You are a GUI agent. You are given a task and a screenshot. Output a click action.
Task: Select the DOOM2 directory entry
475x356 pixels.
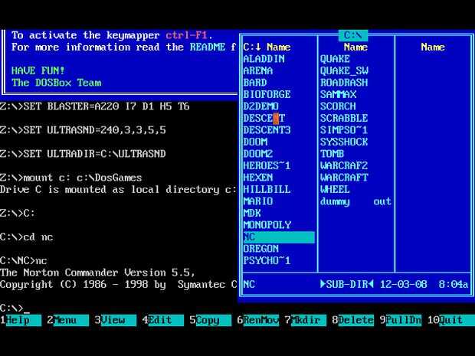pos(257,153)
